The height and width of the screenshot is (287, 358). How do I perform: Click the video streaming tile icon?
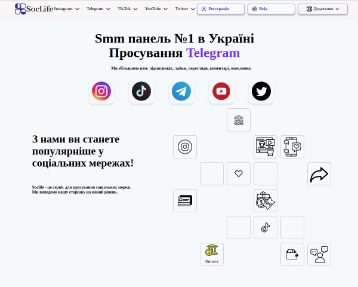[266, 146]
